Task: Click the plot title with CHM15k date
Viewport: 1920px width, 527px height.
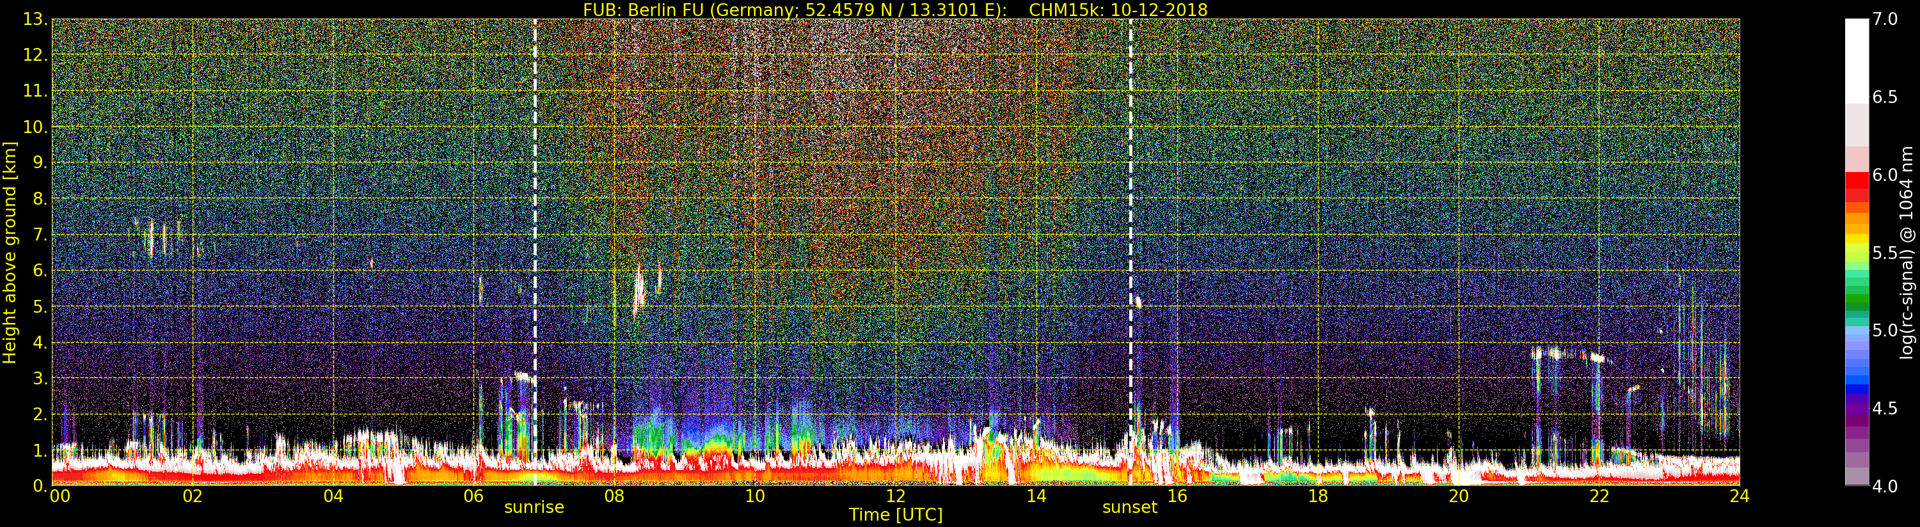Action: [x=894, y=10]
